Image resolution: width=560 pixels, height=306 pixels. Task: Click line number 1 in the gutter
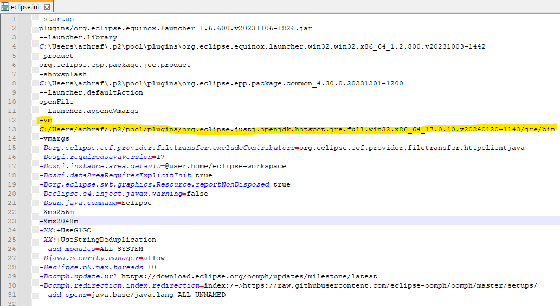14,19
